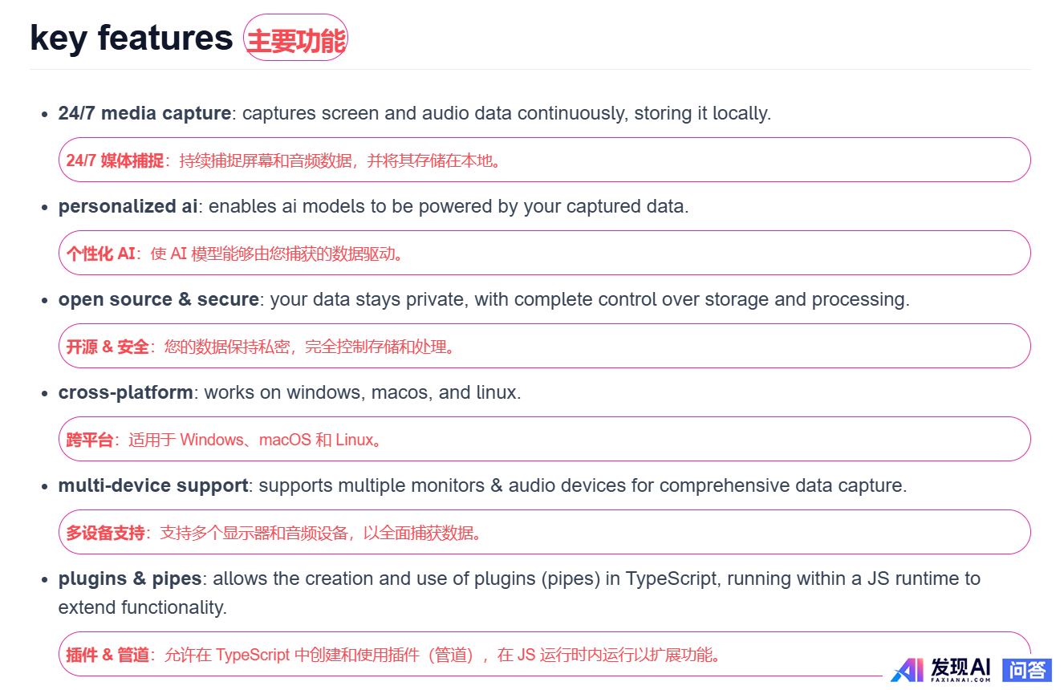This screenshot has width=1064, height=690.
Task: Select the 跨平台 translation box
Action: (x=544, y=439)
